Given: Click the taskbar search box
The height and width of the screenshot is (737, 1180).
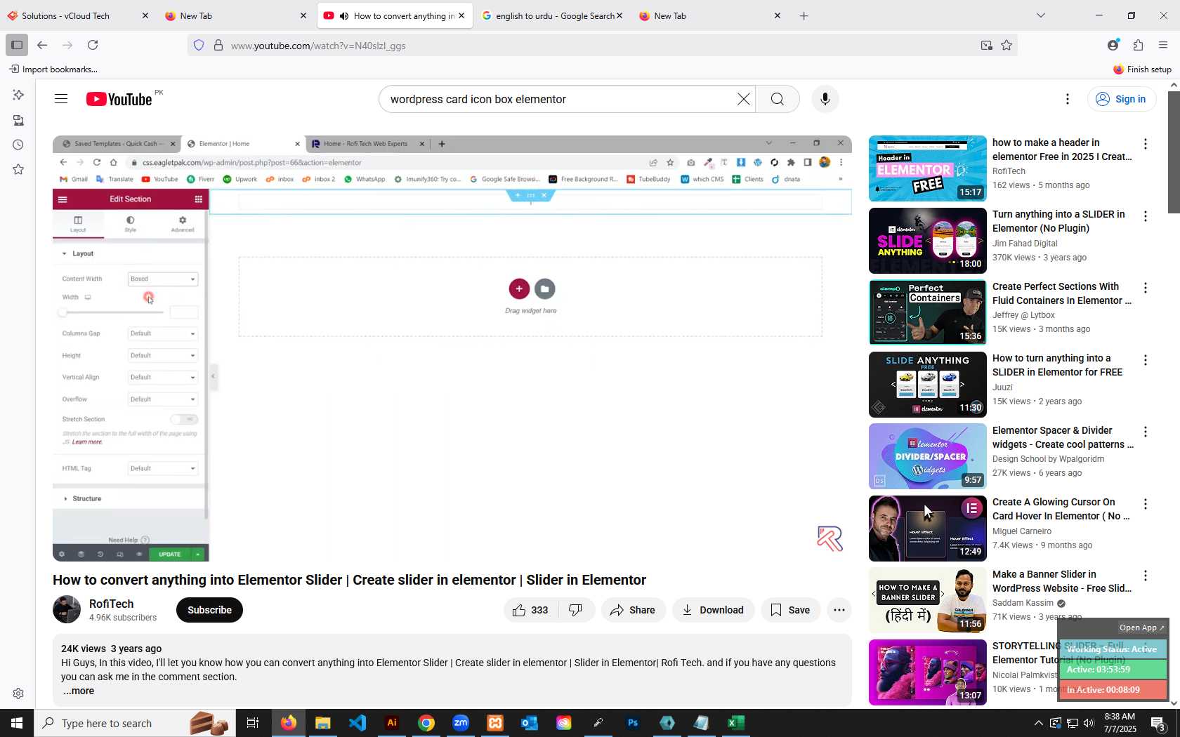Looking at the screenshot, I should click(133, 723).
